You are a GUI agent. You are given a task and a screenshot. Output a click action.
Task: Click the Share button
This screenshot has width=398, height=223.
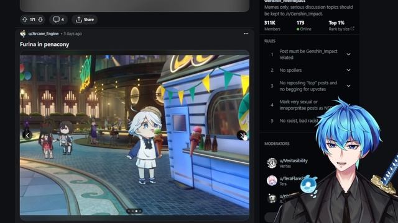(85, 19)
